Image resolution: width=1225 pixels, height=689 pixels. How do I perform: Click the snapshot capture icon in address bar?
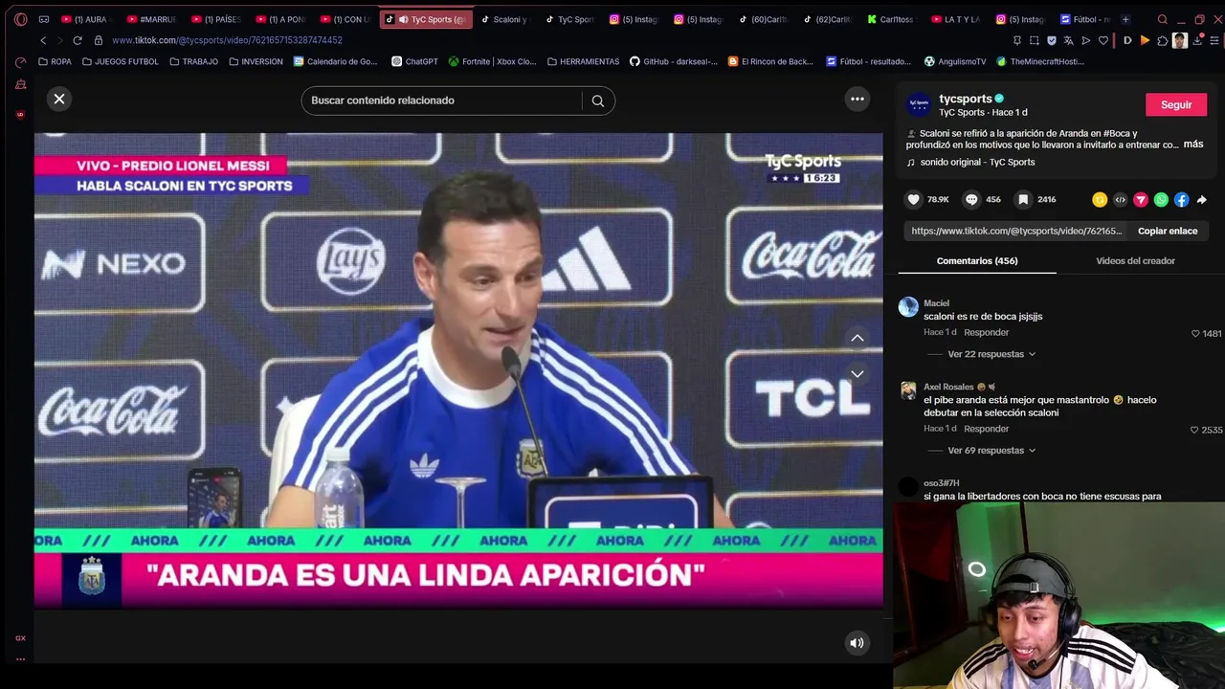coord(1035,40)
